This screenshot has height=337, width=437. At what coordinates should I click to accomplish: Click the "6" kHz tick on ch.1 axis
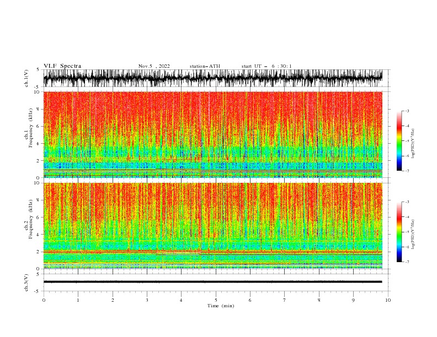39,127
